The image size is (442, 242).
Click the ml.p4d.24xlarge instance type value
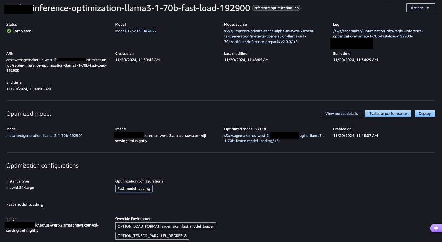20,188
